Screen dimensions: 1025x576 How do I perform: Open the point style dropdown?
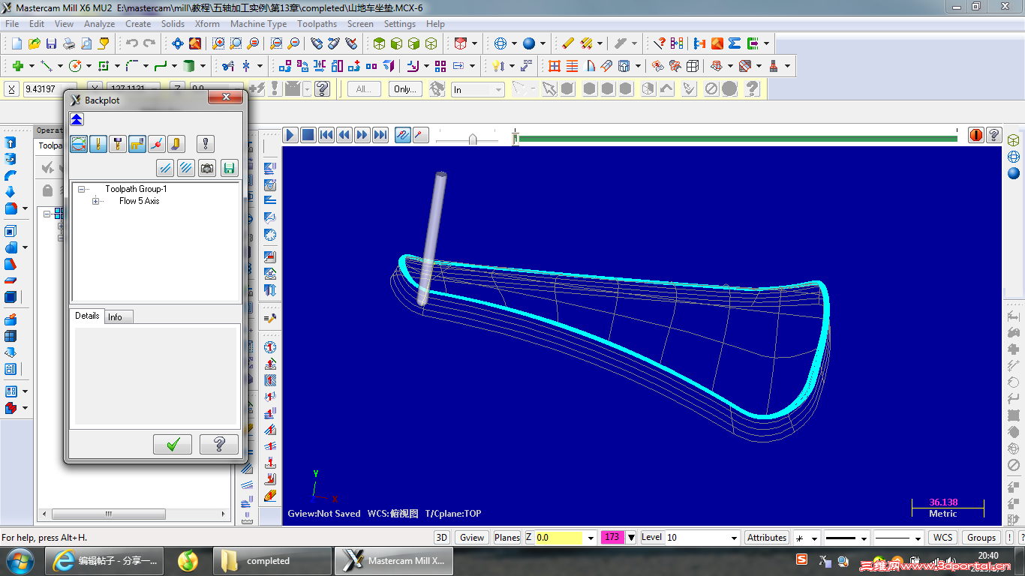coord(815,538)
